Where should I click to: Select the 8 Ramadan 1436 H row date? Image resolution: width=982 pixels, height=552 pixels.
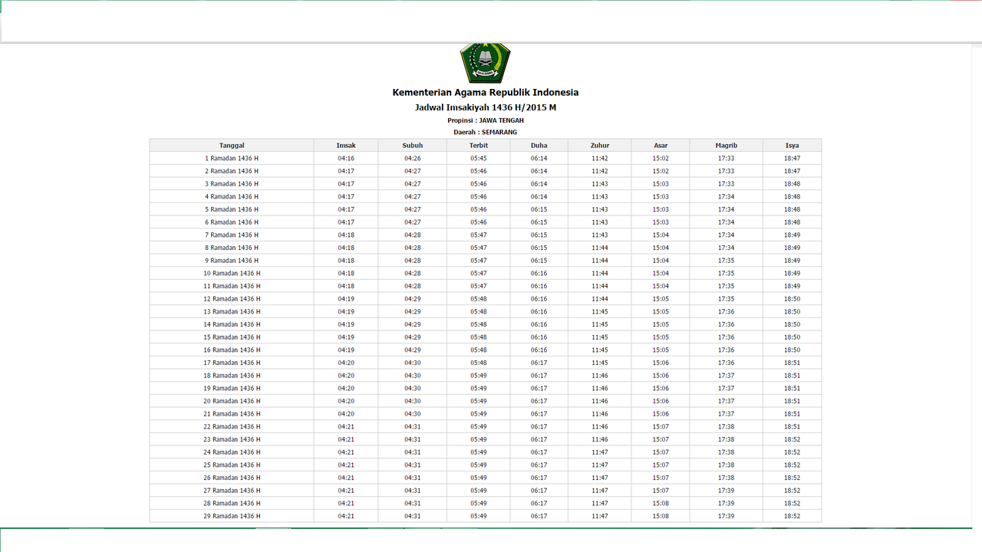232,248
